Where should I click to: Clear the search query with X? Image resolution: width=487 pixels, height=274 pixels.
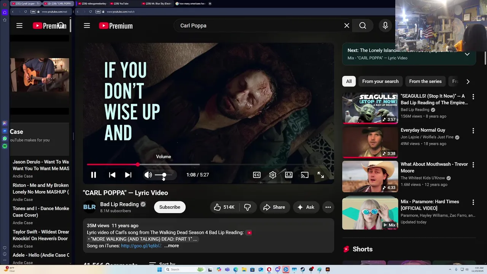coord(347,25)
